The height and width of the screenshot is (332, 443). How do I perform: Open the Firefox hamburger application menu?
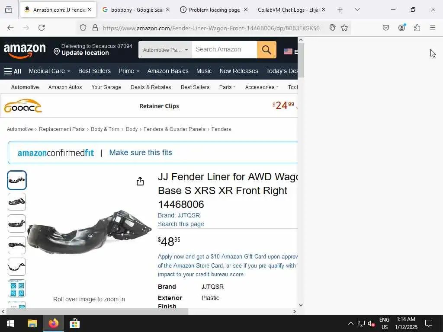point(432,28)
